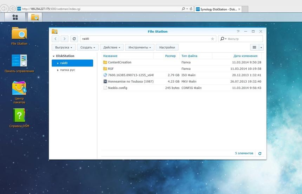
Task: Go back in File Station navigation
Action: 55,39
